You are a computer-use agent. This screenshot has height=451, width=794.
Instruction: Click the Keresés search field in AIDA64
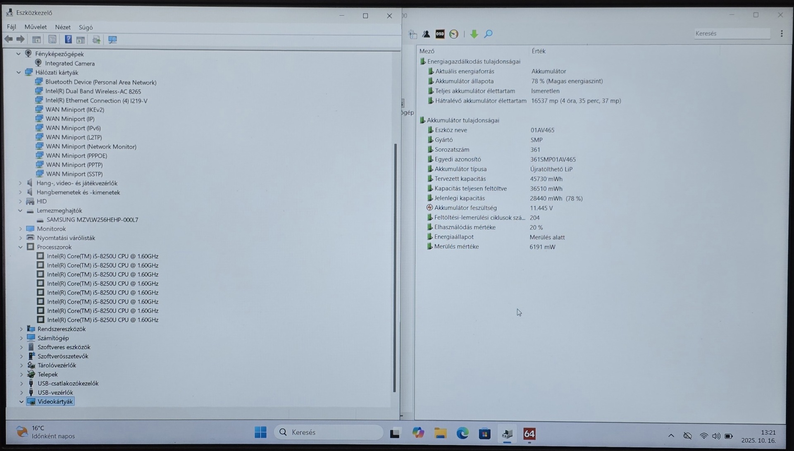click(x=732, y=33)
